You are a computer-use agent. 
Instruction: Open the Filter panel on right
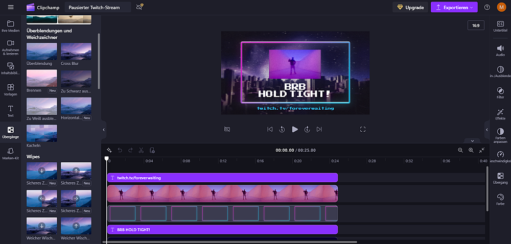[x=500, y=92]
